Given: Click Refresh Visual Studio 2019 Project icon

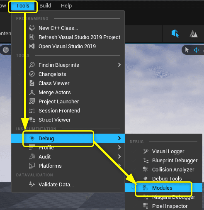Looking at the screenshot, I should tap(32, 37).
